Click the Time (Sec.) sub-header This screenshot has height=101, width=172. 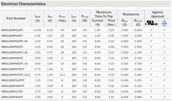111,23
